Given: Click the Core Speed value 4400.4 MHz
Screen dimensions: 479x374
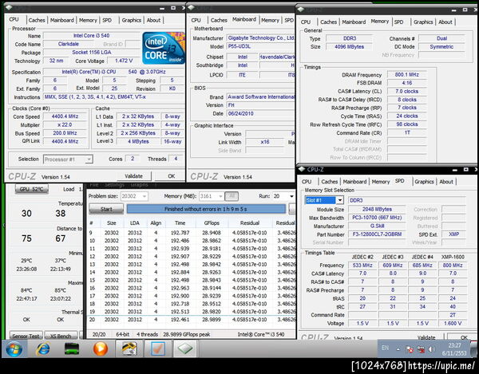Looking at the screenshot, I should point(65,116).
